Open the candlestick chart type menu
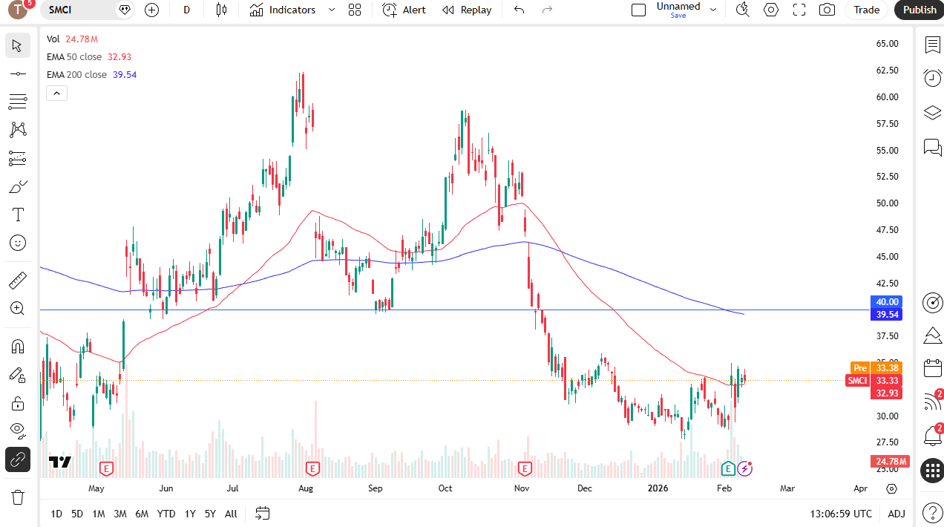944x527 pixels. click(x=221, y=10)
